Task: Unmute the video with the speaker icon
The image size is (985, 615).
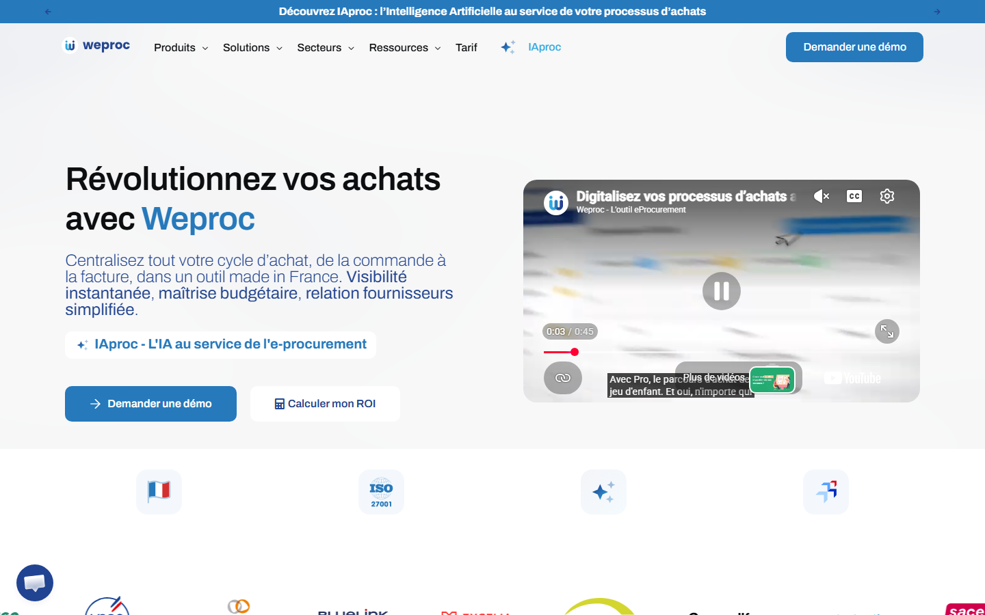Action: click(822, 196)
